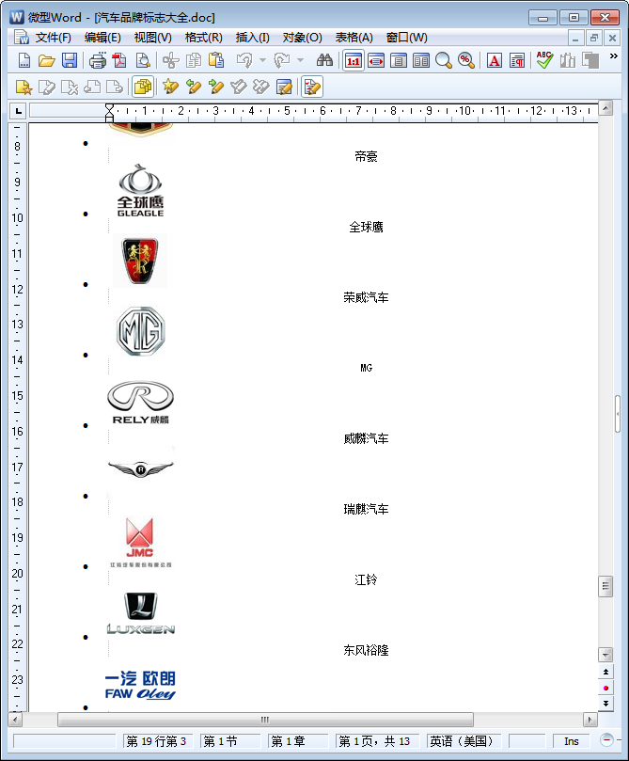This screenshot has height=761, width=629.
Task: Click the zoom percent magnifier icon
Action: pos(466,60)
